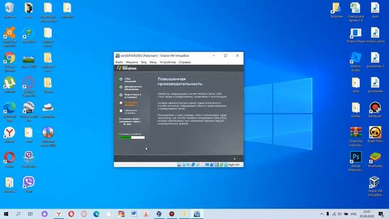Open Task View from the taskbar
The height and width of the screenshot is (219, 389).
pos(30,214)
